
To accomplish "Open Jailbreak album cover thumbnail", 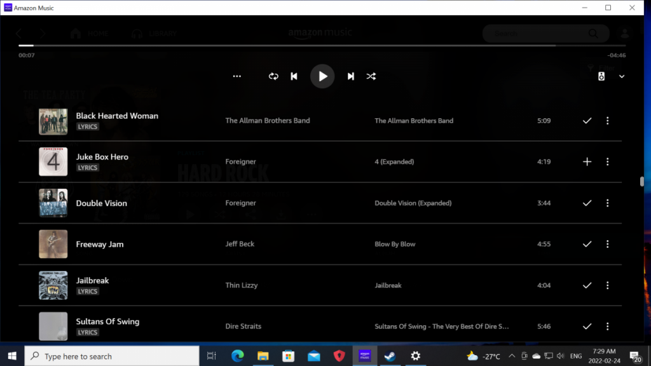I will [x=53, y=285].
